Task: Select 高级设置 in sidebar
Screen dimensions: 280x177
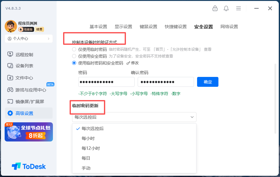Action: point(28,113)
